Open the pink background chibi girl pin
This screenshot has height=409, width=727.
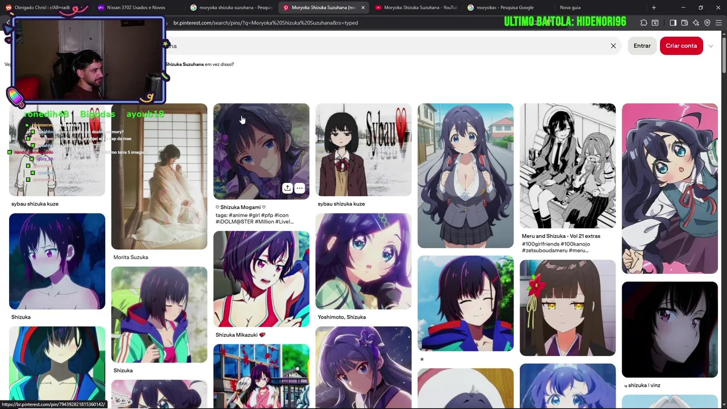click(670, 189)
